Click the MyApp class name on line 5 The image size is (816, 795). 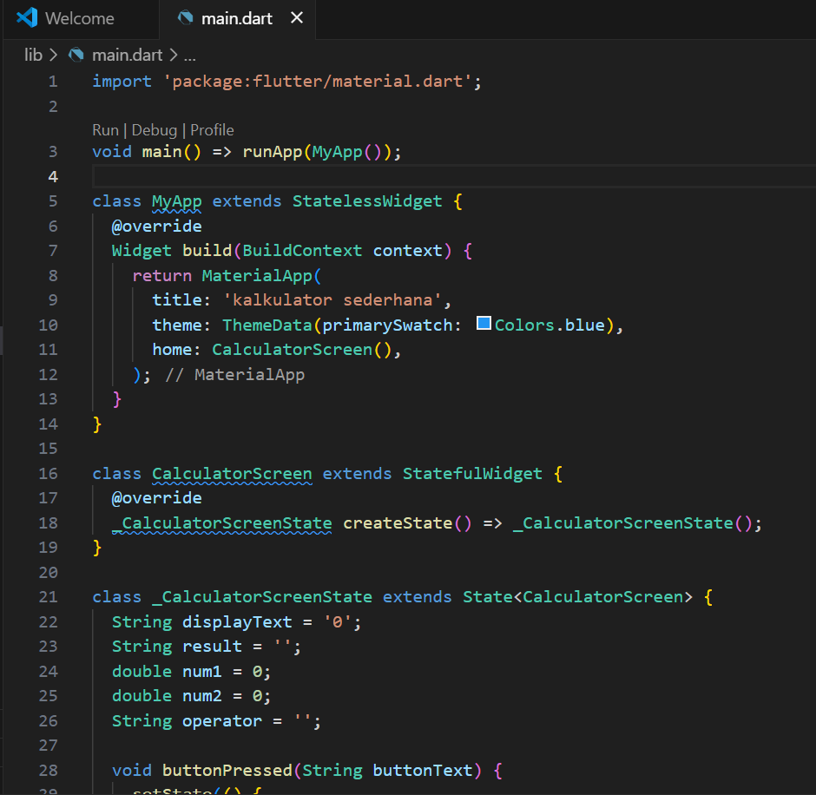click(x=176, y=201)
